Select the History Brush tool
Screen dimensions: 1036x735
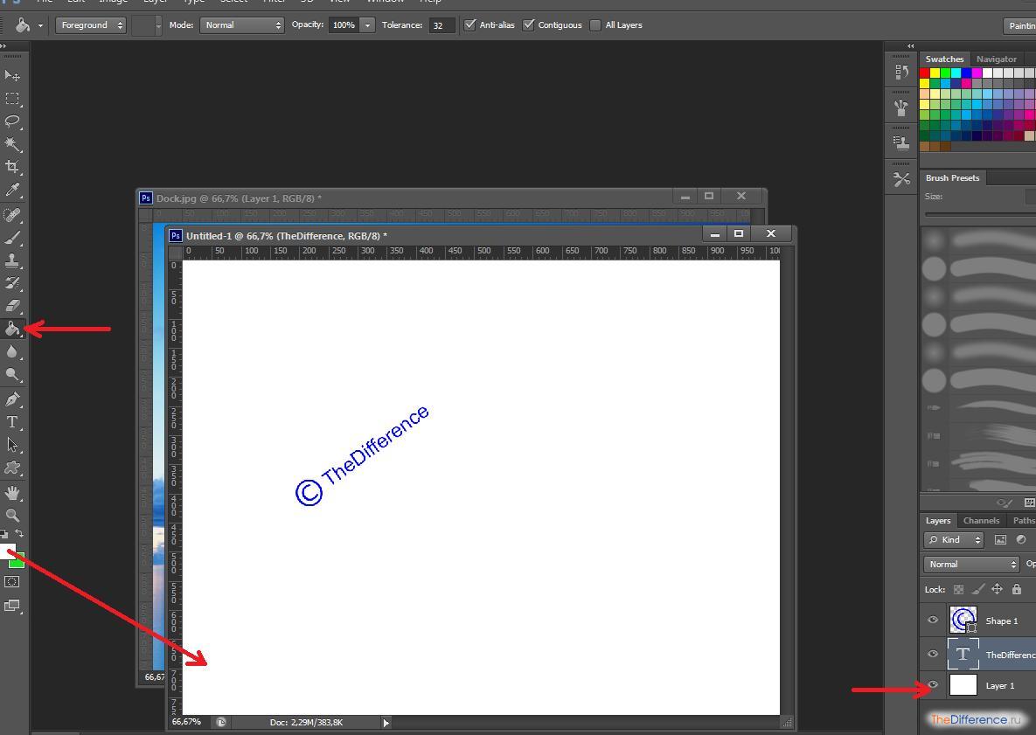[12, 282]
